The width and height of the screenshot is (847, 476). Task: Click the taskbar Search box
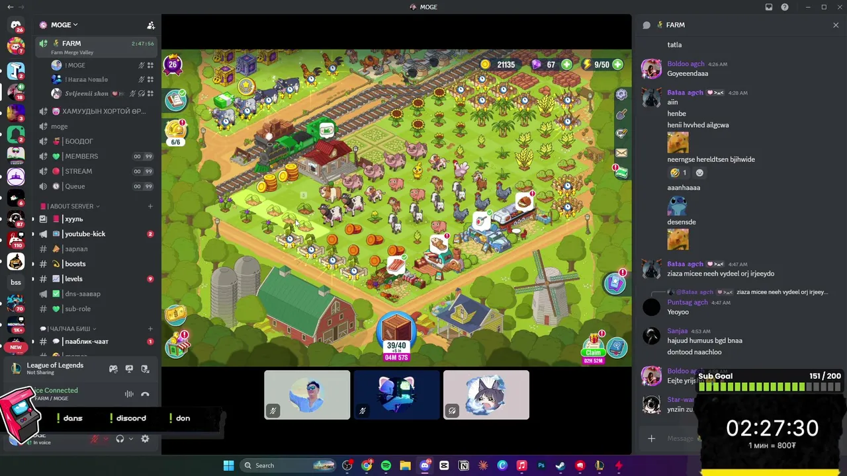point(287,465)
